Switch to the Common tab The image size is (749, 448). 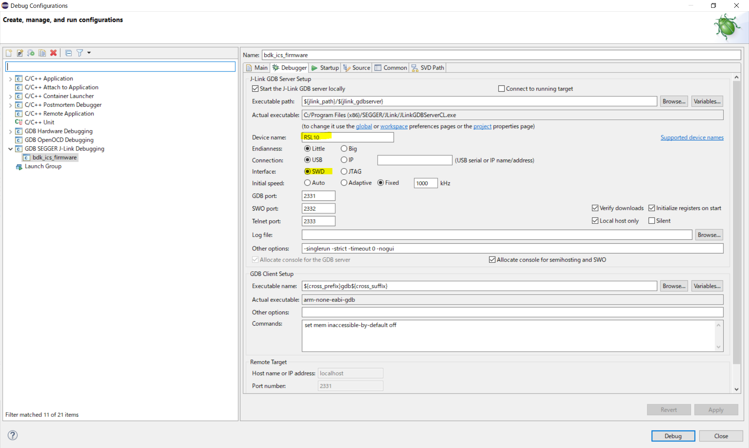pos(391,68)
